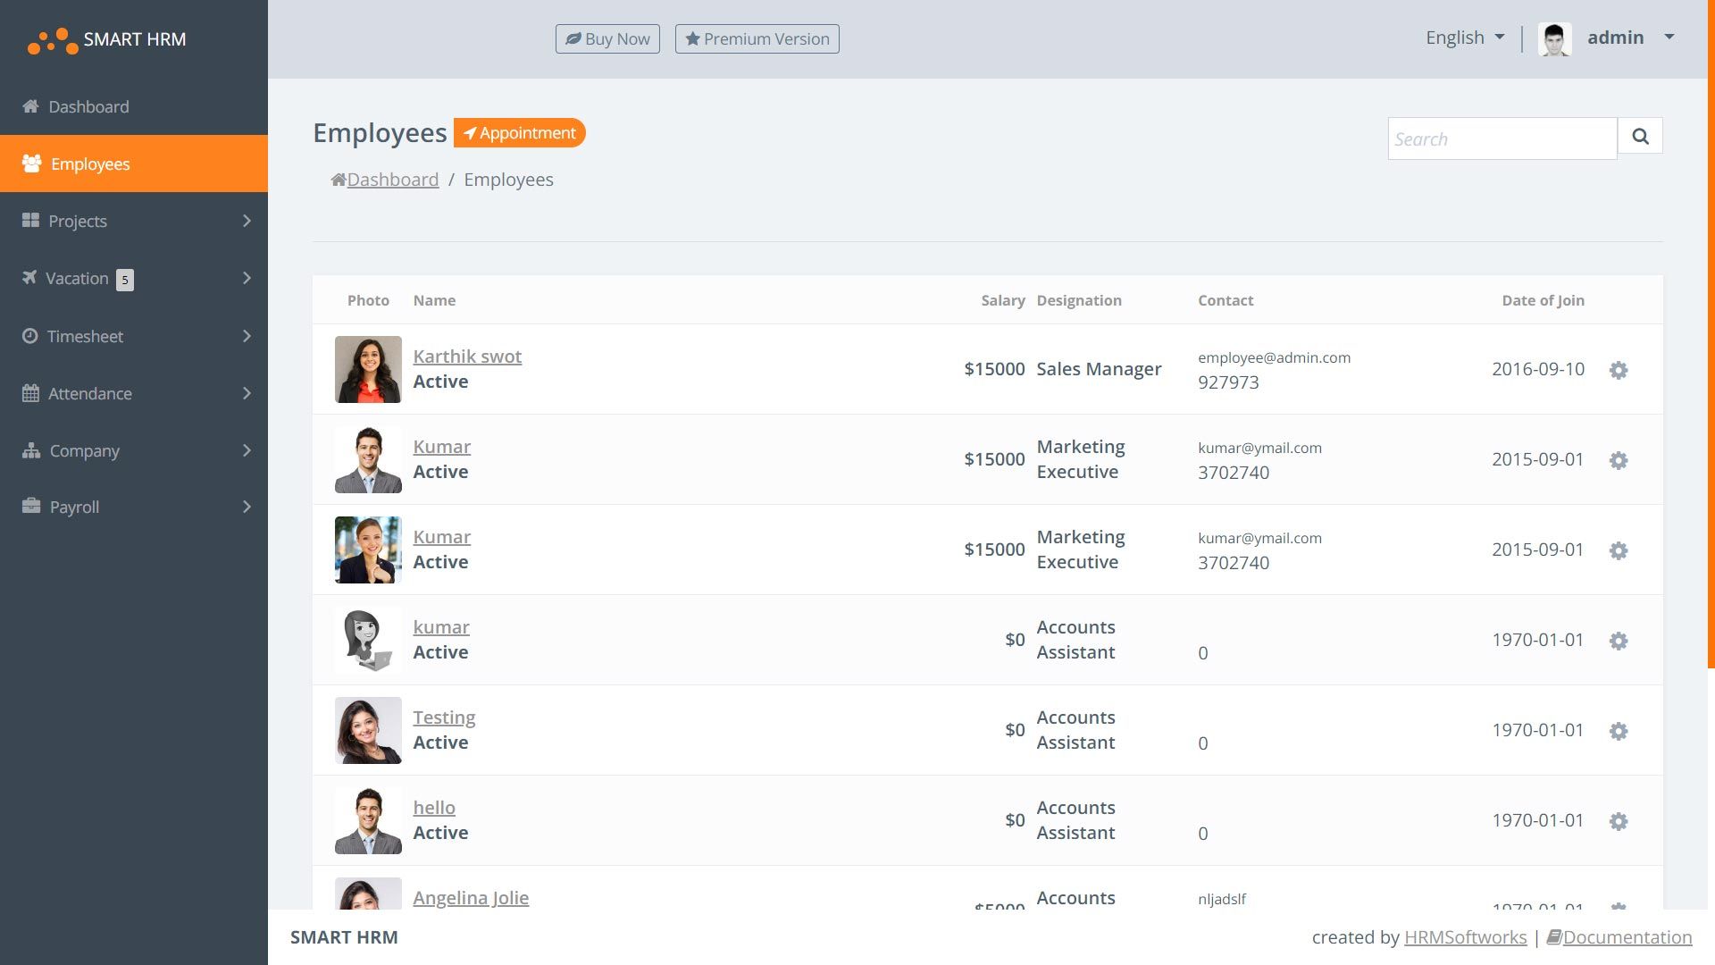Open the English language dropdown
The image size is (1715, 965).
[1465, 38]
